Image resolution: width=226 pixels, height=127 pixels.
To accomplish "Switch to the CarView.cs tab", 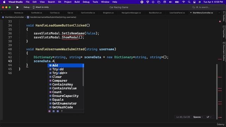I will (x=55, y=13).
